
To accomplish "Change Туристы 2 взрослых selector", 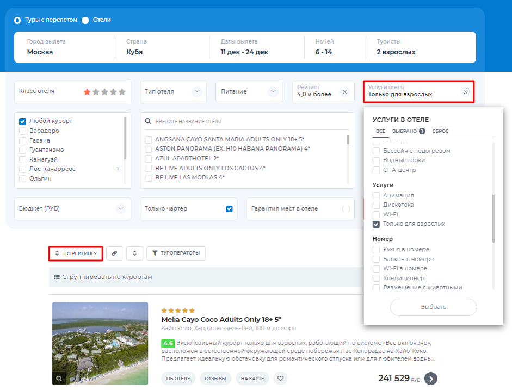I will pyautogui.click(x=421, y=47).
